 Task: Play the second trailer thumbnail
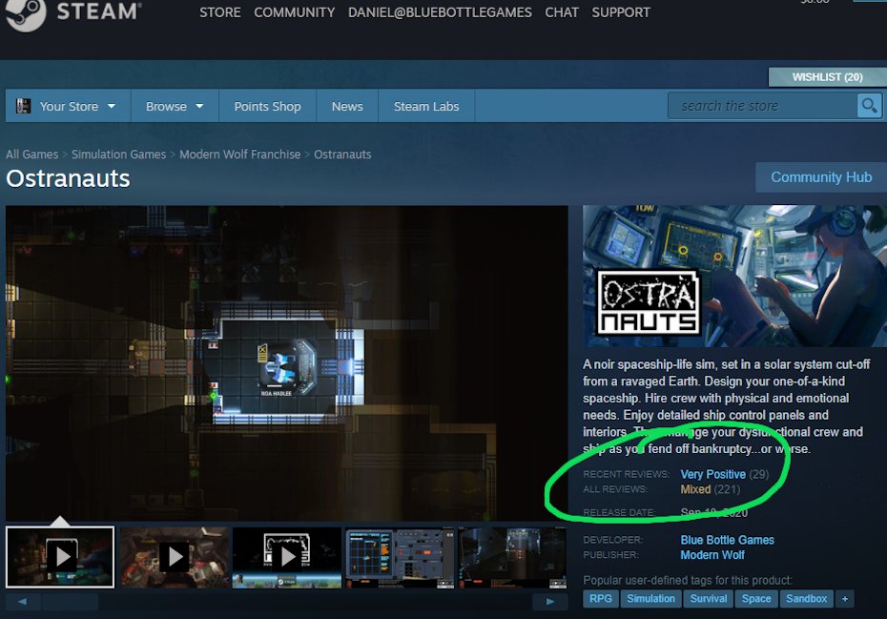pos(175,557)
